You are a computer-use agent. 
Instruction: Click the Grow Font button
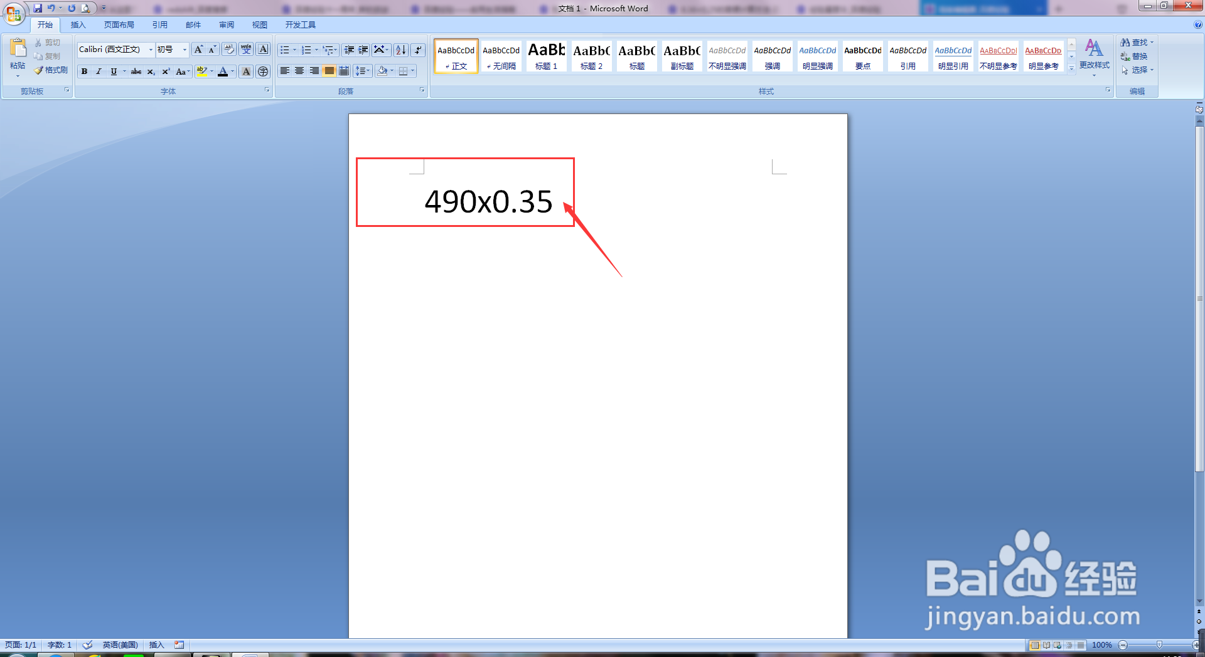click(x=198, y=50)
